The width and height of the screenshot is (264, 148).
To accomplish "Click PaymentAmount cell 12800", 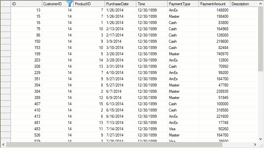I will pos(214,60).
